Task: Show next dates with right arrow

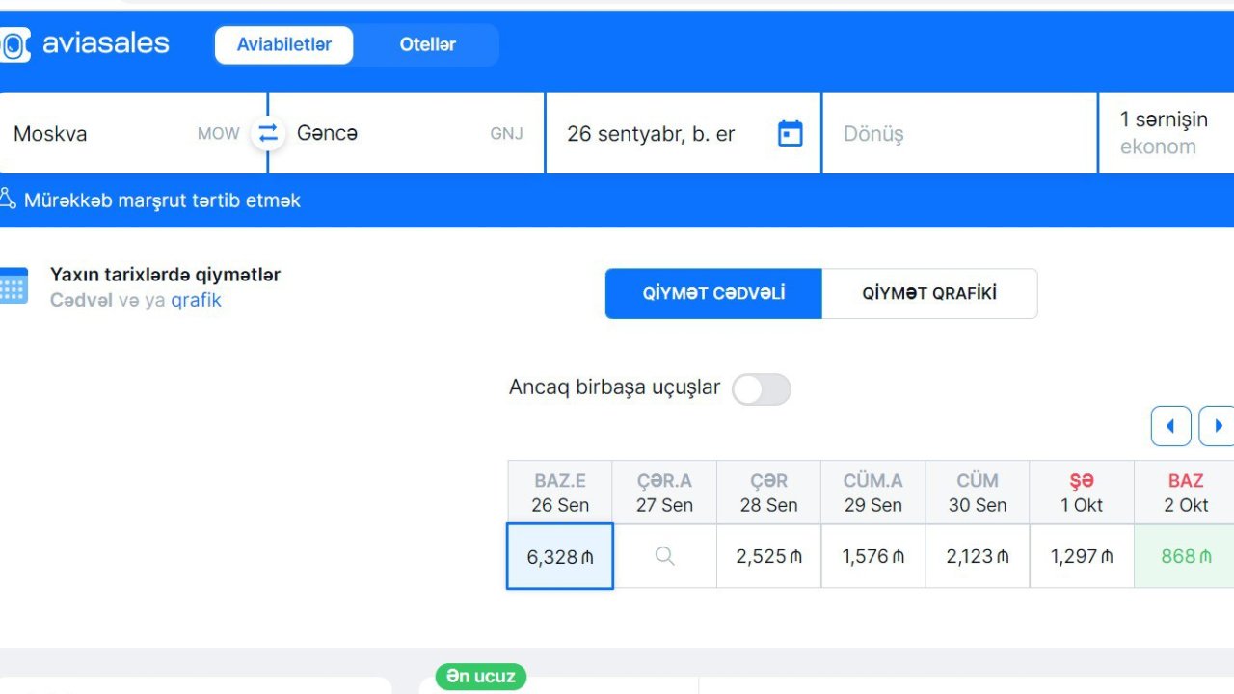Action: coord(1217,426)
